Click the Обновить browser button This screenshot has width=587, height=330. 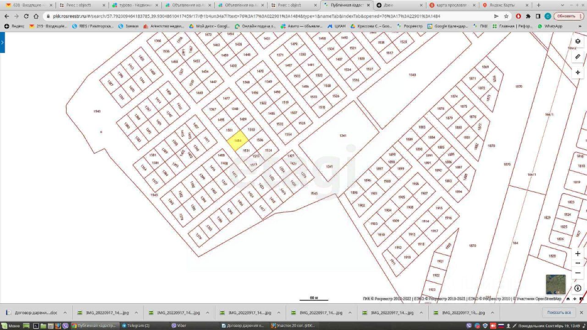point(569,16)
